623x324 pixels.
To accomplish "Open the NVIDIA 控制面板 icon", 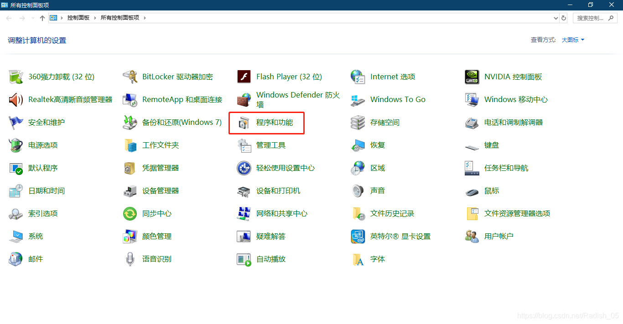I will click(472, 77).
